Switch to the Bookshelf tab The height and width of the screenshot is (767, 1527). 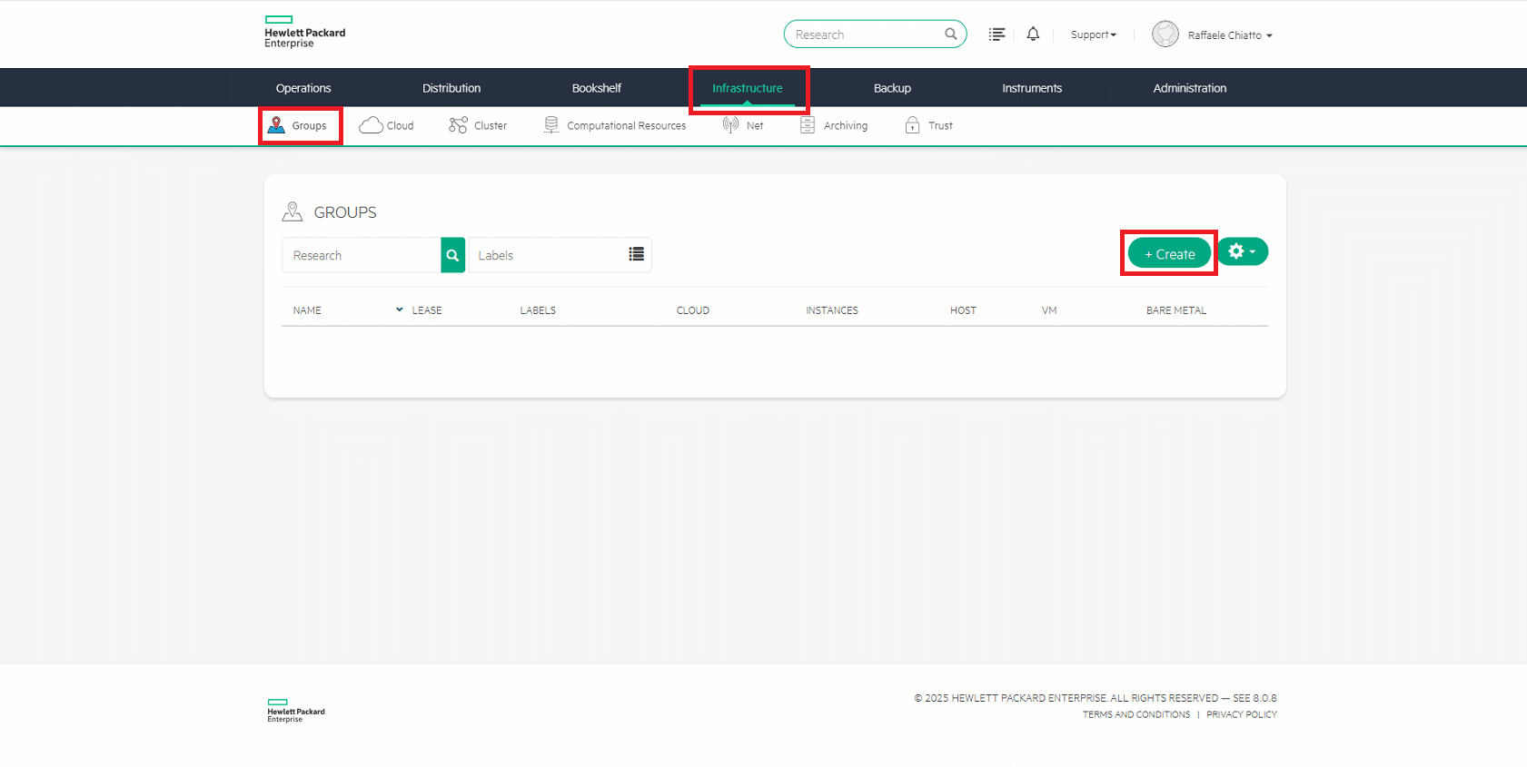pos(597,88)
